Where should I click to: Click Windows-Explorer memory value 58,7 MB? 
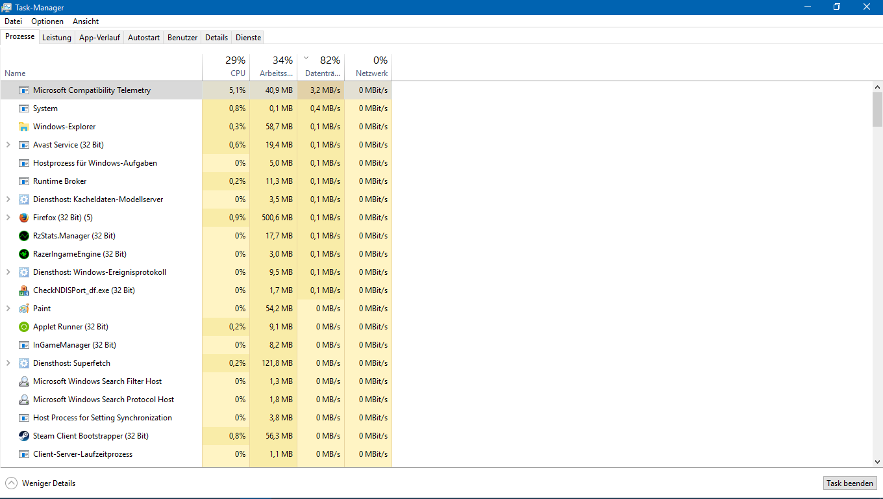click(279, 127)
